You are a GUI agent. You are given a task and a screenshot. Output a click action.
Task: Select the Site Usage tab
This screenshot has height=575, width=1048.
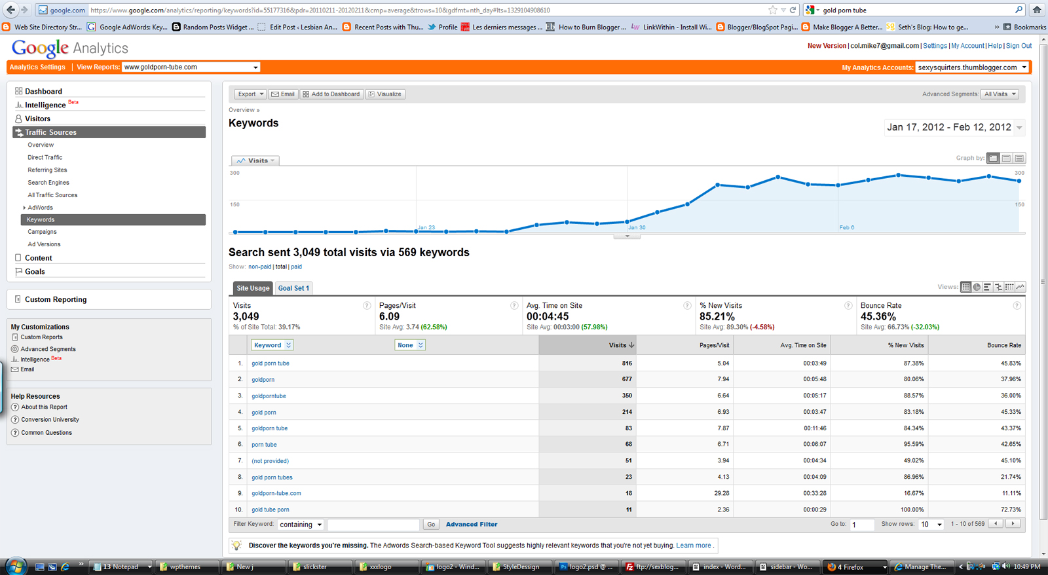coord(253,288)
